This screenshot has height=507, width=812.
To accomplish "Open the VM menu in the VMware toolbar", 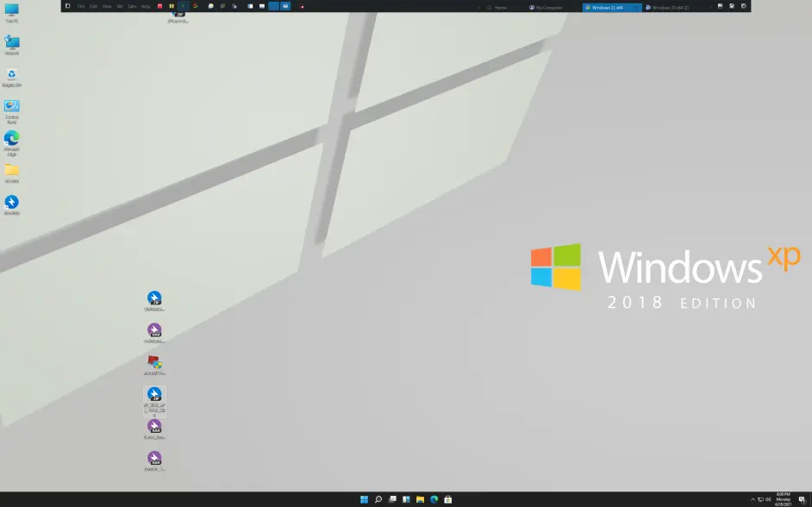I will point(120,6).
